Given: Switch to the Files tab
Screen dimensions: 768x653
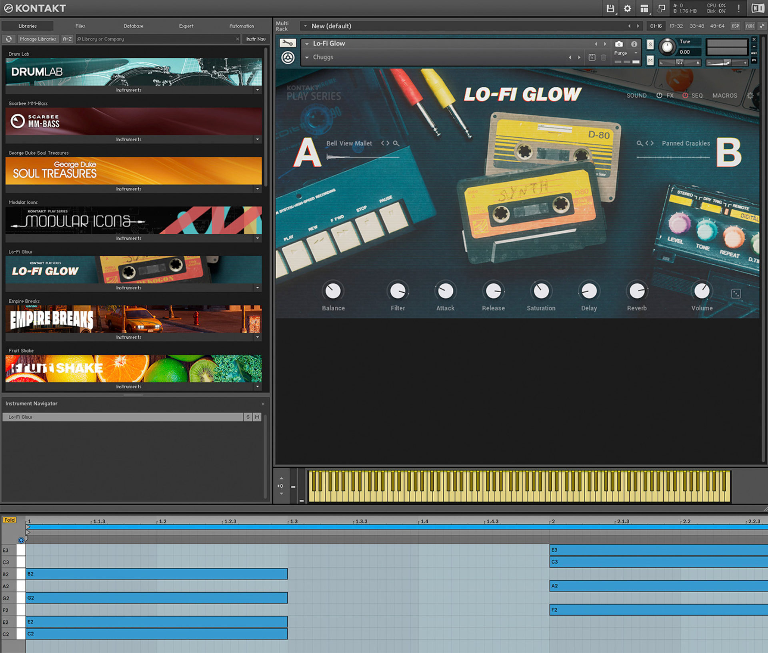Looking at the screenshot, I should 80,26.
